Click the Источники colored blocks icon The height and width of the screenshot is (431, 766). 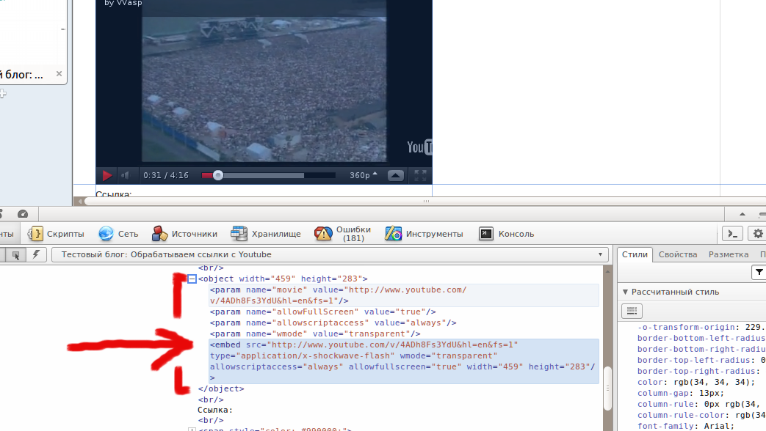coord(159,234)
